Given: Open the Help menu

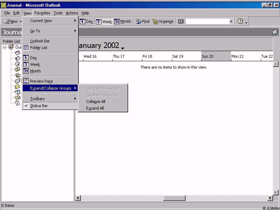Looking at the screenshot, I should [x=85, y=13].
